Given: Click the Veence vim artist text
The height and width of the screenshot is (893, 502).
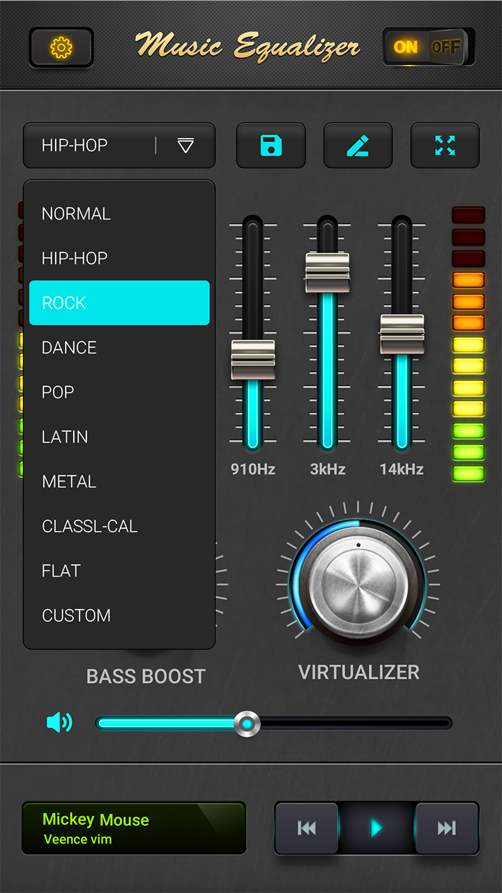Looking at the screenshot, I should pos(77,839).
